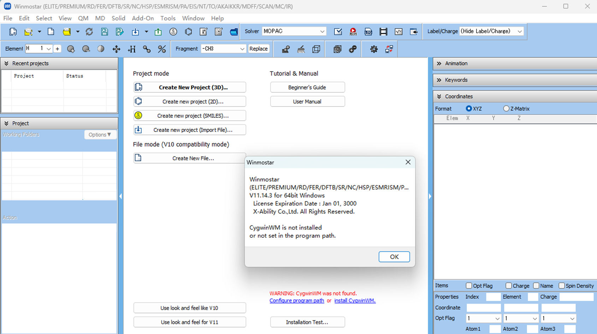This screenshot has width=597, height=334.
Task: Click the film strip animation icon
Action: (x=383, y=32)
